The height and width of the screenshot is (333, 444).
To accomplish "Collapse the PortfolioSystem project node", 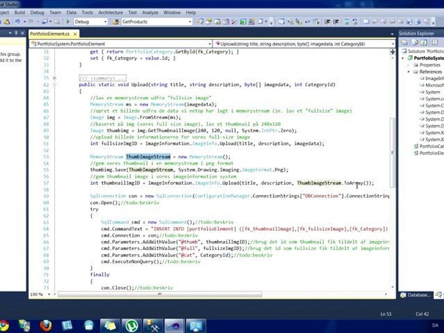I will coord(403,58).
